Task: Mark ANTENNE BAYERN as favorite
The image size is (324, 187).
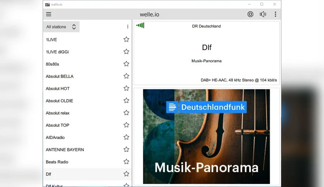Action: coord(126,149)
